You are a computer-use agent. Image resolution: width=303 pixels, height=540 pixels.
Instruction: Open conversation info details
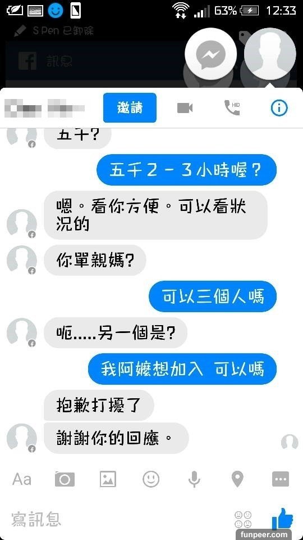(279, 108)
